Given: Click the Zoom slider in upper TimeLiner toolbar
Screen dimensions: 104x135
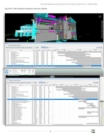Looking at the screenshot, I should (x=56, y=48).
